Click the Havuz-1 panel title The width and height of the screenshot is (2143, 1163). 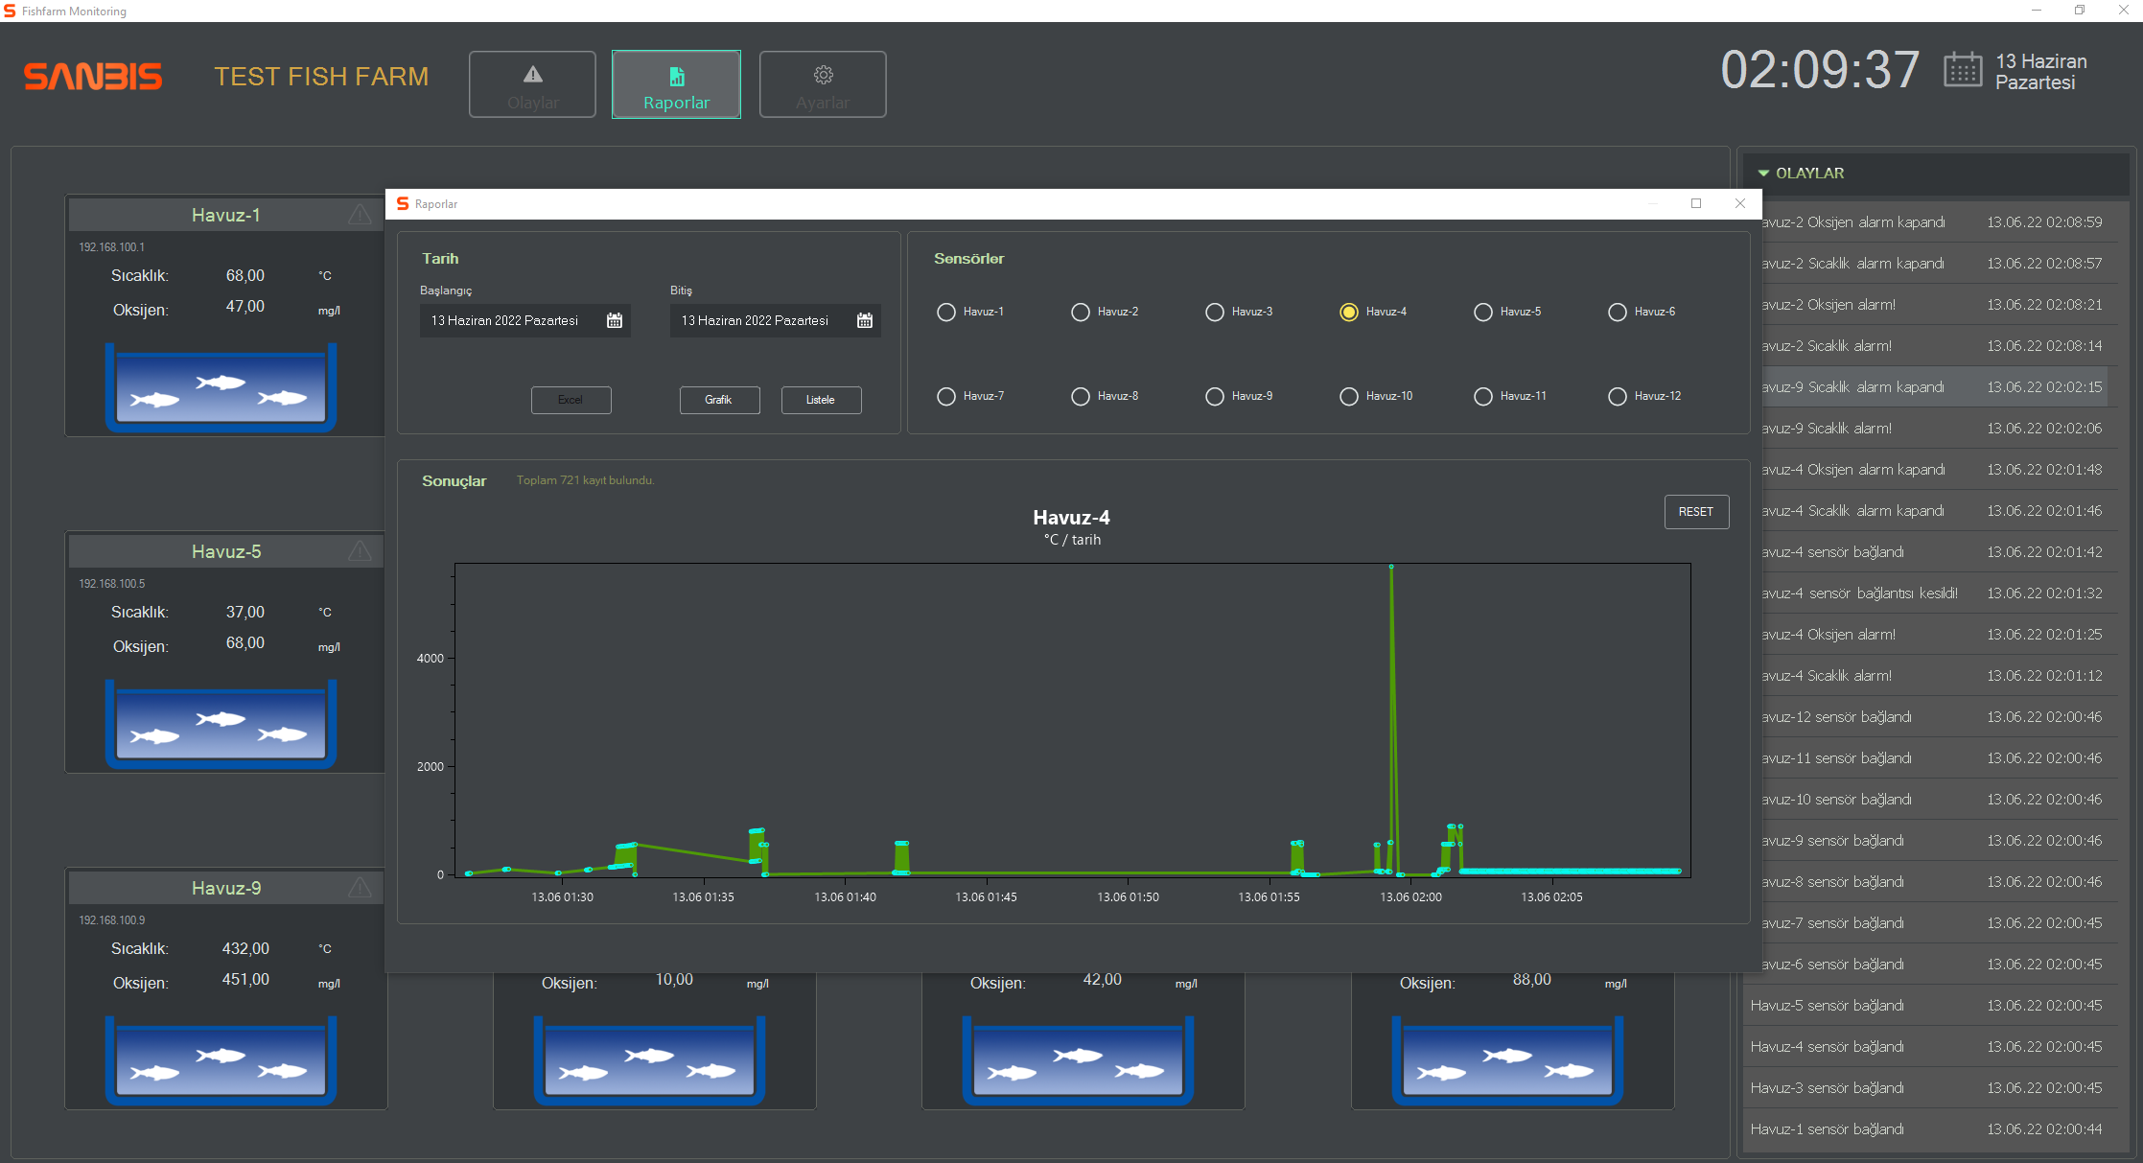click(x=226, y=215)
